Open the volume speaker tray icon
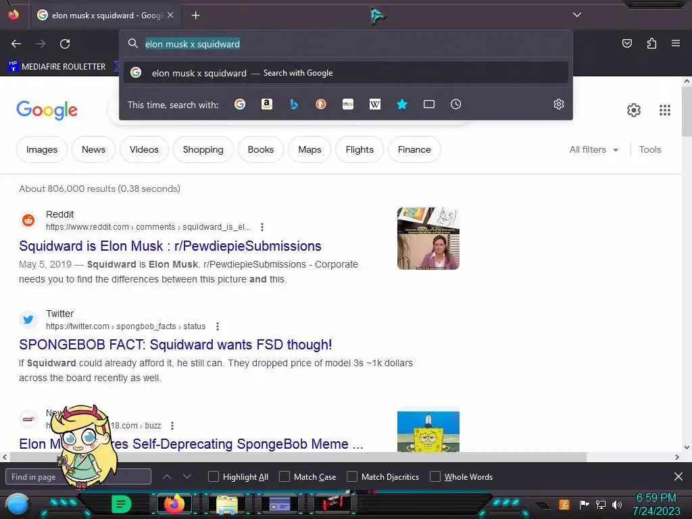The image size is (692, 519). tap(617, 504)
